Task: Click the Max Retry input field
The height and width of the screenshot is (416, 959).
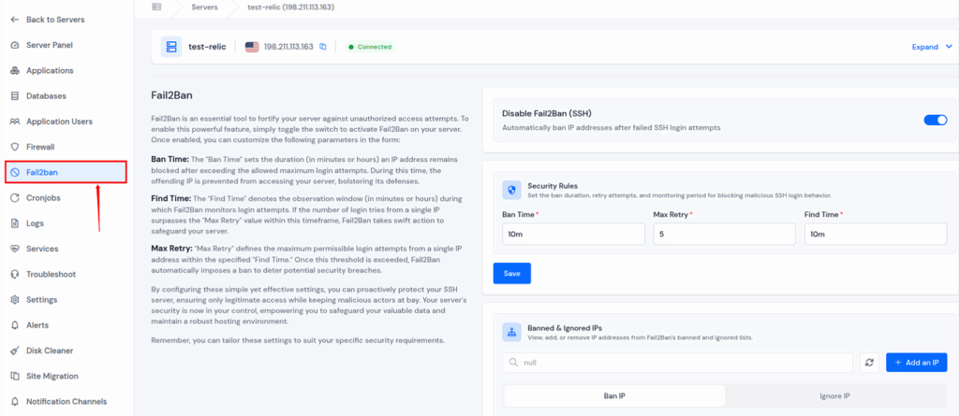Action: tap(720, 234)
